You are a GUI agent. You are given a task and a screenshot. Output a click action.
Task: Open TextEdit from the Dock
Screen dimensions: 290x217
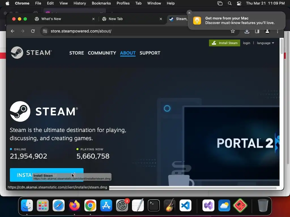[x=138, y=205]
